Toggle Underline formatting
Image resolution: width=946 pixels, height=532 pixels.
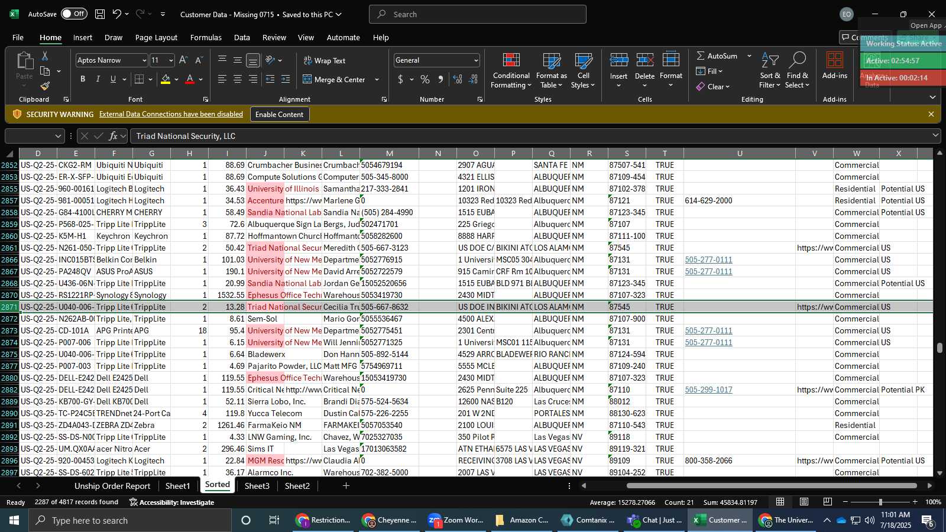[113, 79]
